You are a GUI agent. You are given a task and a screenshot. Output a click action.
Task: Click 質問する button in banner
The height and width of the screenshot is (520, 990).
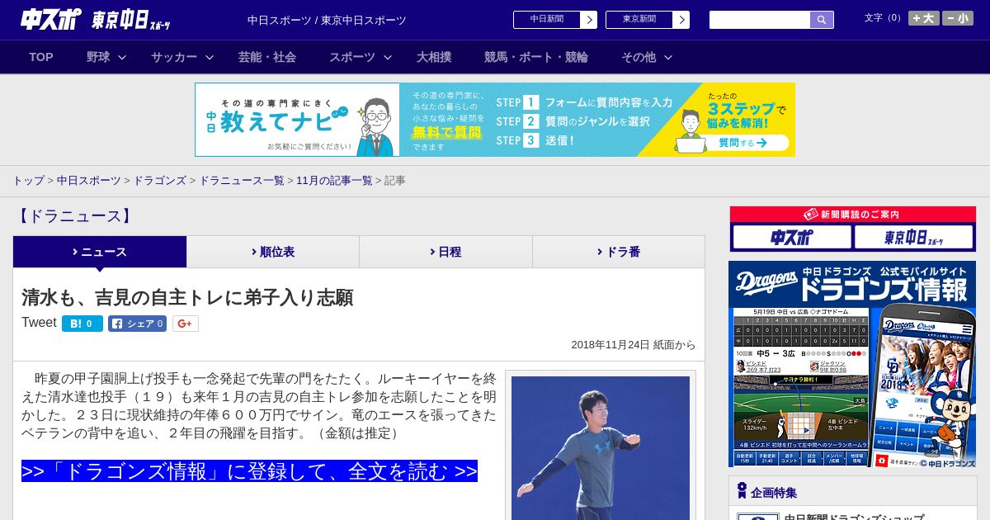pyautogui.click(x=742, y=143)
